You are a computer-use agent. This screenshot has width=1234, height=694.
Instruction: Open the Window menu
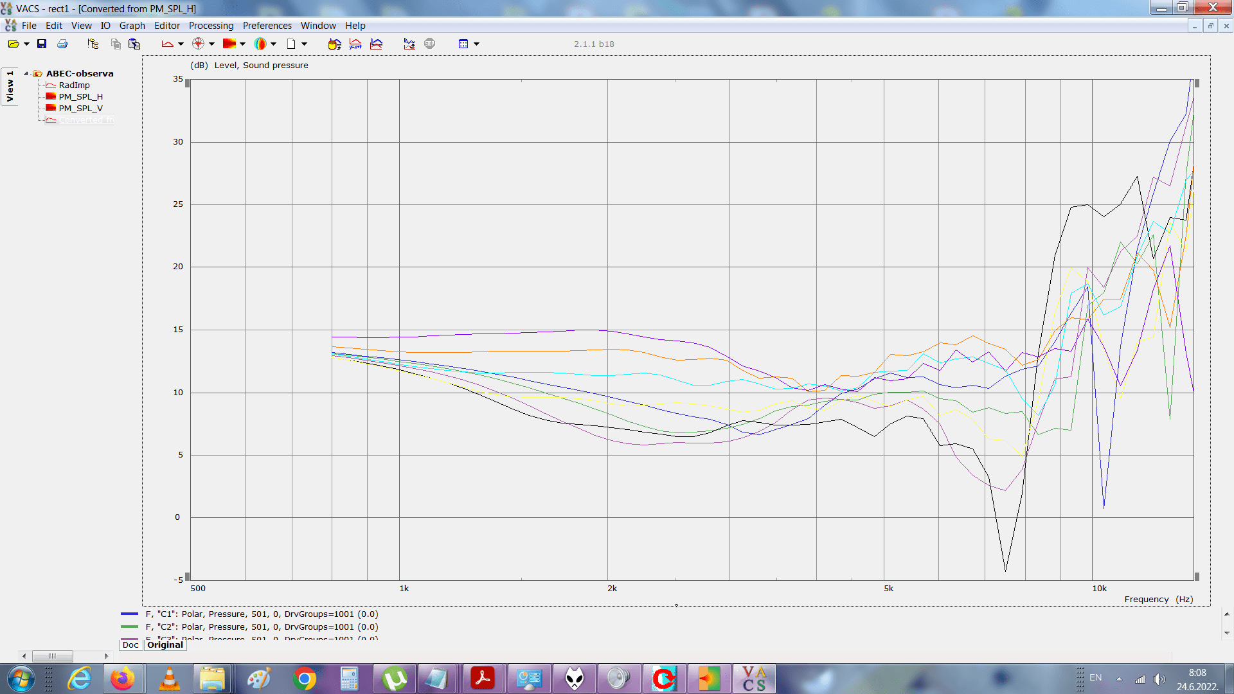318,26
